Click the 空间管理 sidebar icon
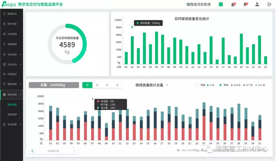The width and height of the screenshot is (277, 161). [4, 34]
